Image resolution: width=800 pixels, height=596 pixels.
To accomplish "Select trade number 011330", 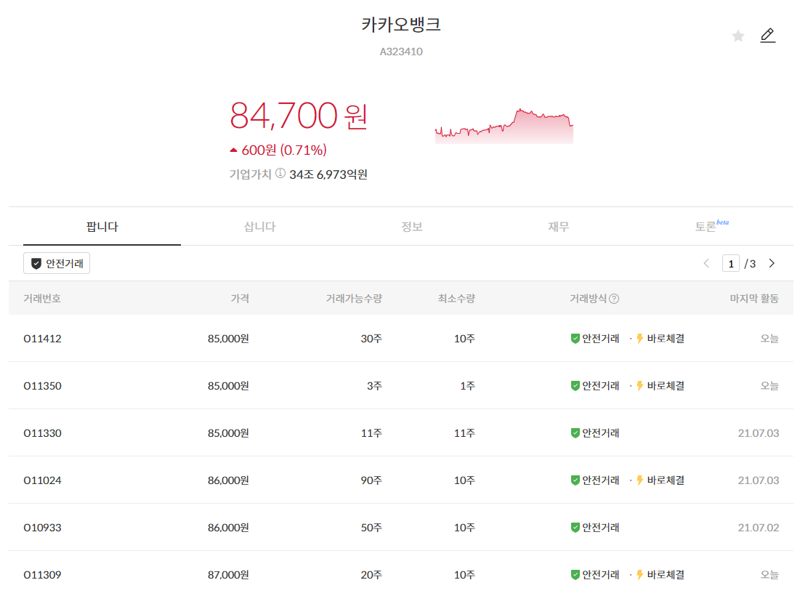I will pos(42,433).
